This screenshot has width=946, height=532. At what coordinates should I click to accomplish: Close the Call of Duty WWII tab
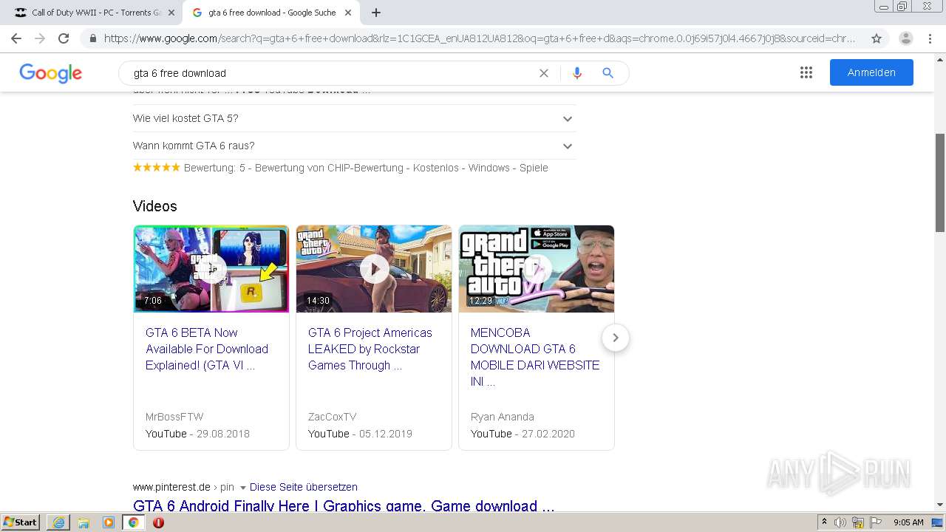point(171,13)
